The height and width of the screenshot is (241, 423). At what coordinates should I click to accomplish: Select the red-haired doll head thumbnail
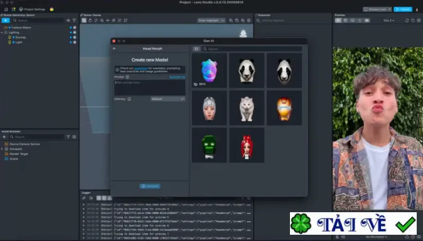point(247,145)
